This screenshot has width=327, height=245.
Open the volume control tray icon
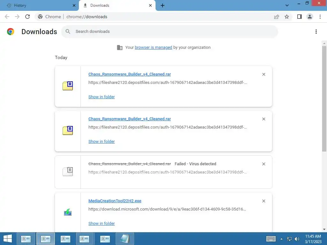(x=297, y=239)
